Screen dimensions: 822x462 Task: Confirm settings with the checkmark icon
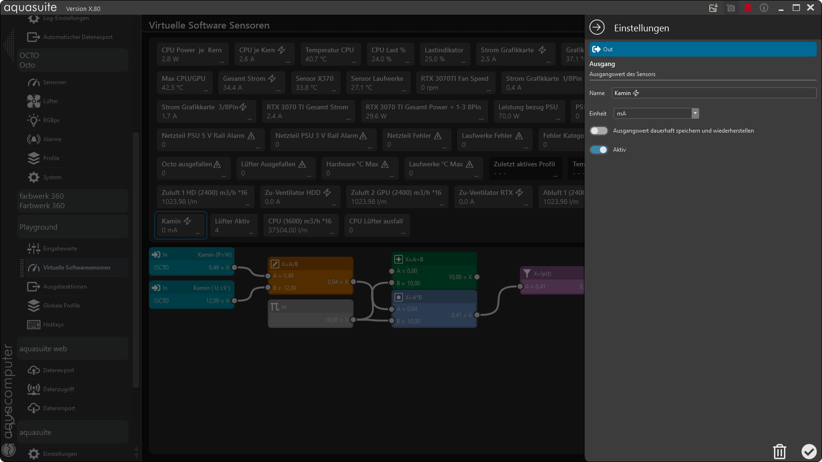tap(809, 452)
